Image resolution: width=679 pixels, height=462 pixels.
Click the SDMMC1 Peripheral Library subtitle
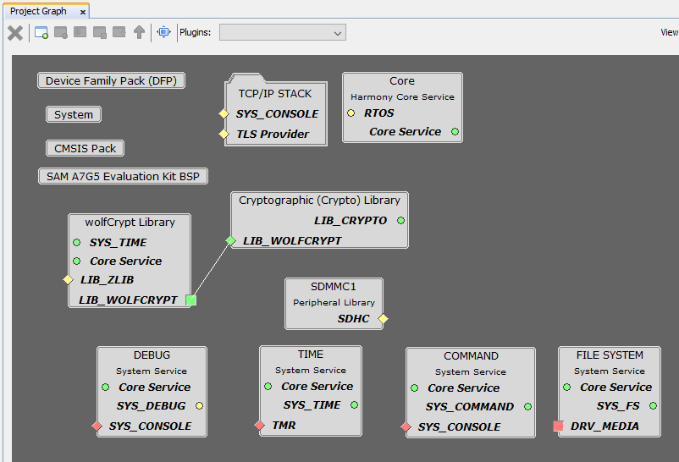[x=334, y=303]
